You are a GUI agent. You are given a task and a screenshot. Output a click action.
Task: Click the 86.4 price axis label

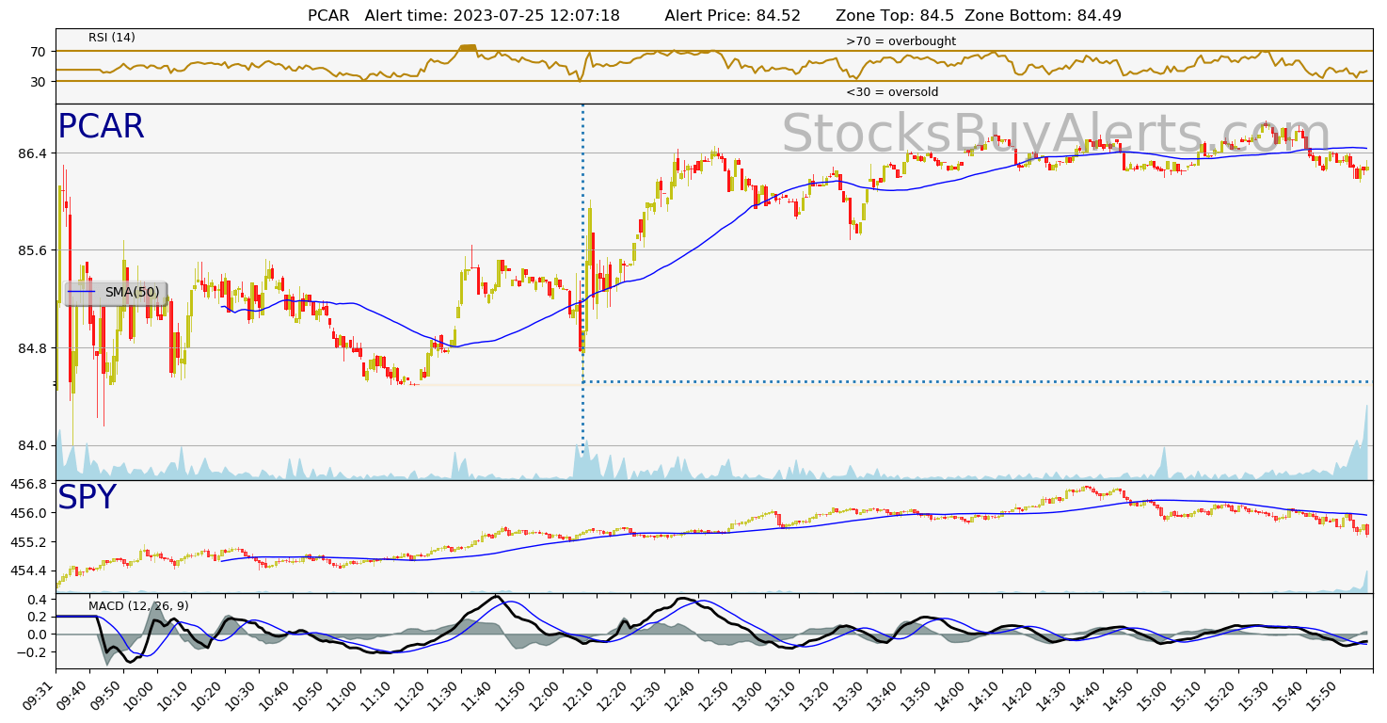31,153
